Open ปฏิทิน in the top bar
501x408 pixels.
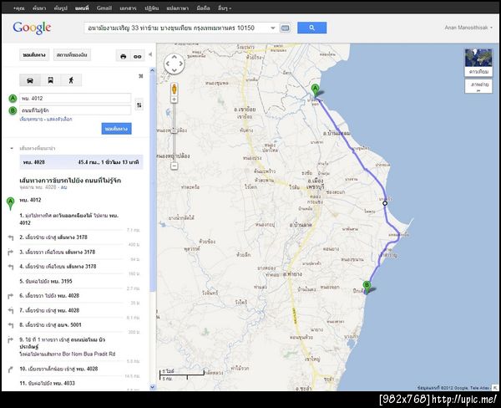coord(151,8)
